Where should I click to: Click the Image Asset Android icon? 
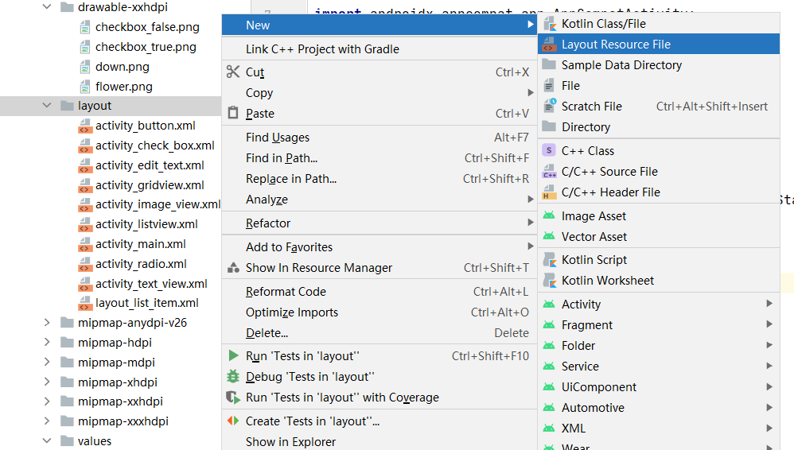(549, 216)
